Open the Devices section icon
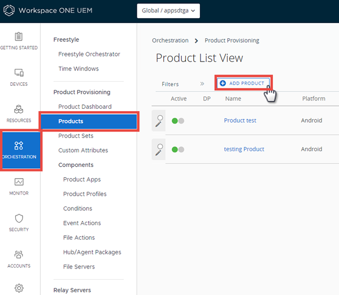 [x=19, y=73]
